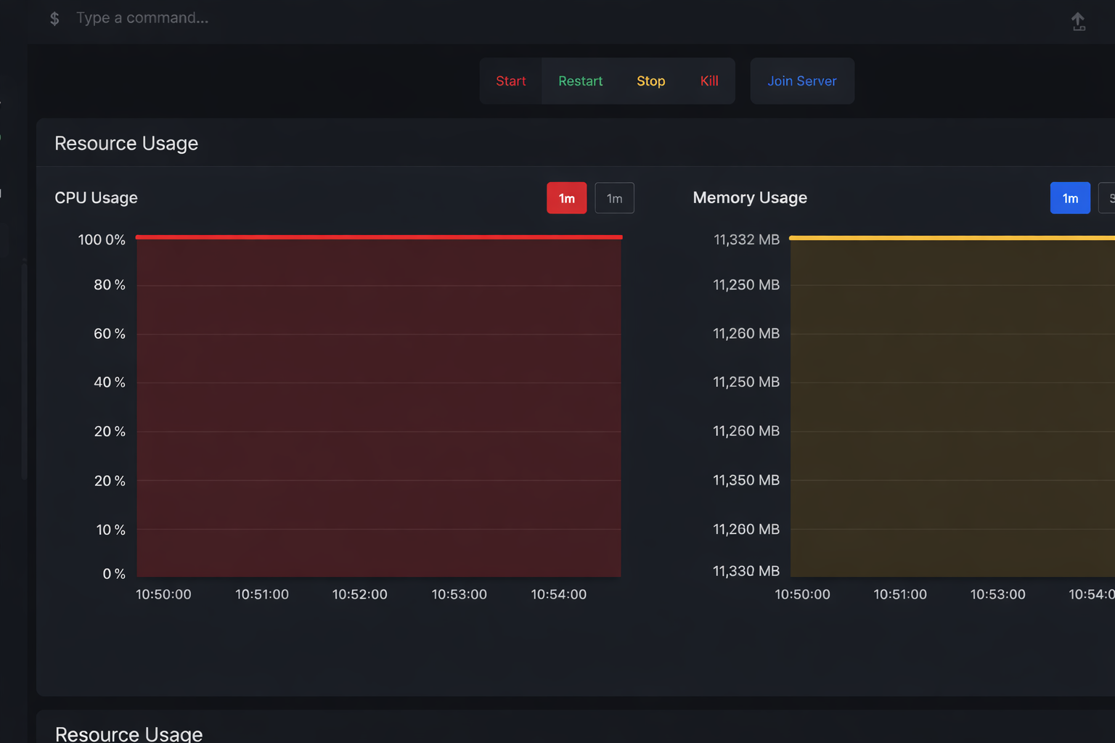Click the 10:51:00 tick on Memory chart
1115x743 pixels.
899,594
